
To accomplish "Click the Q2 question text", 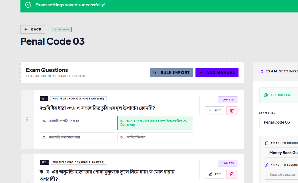I will tap(107, 175).
